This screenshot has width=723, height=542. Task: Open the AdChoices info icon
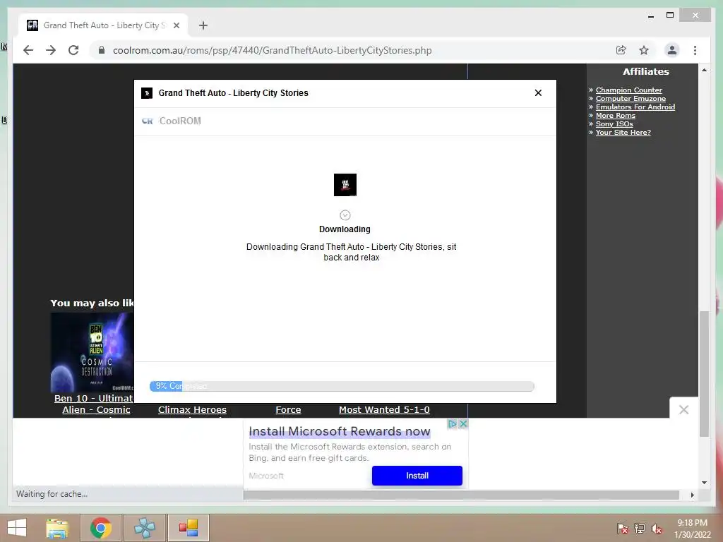(453, 423)
